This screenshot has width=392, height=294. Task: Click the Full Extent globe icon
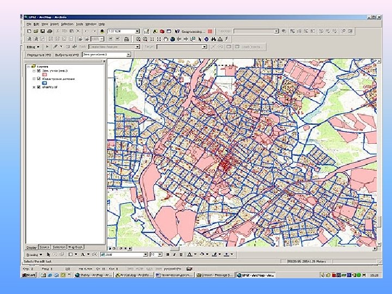(x=173, y=39)
